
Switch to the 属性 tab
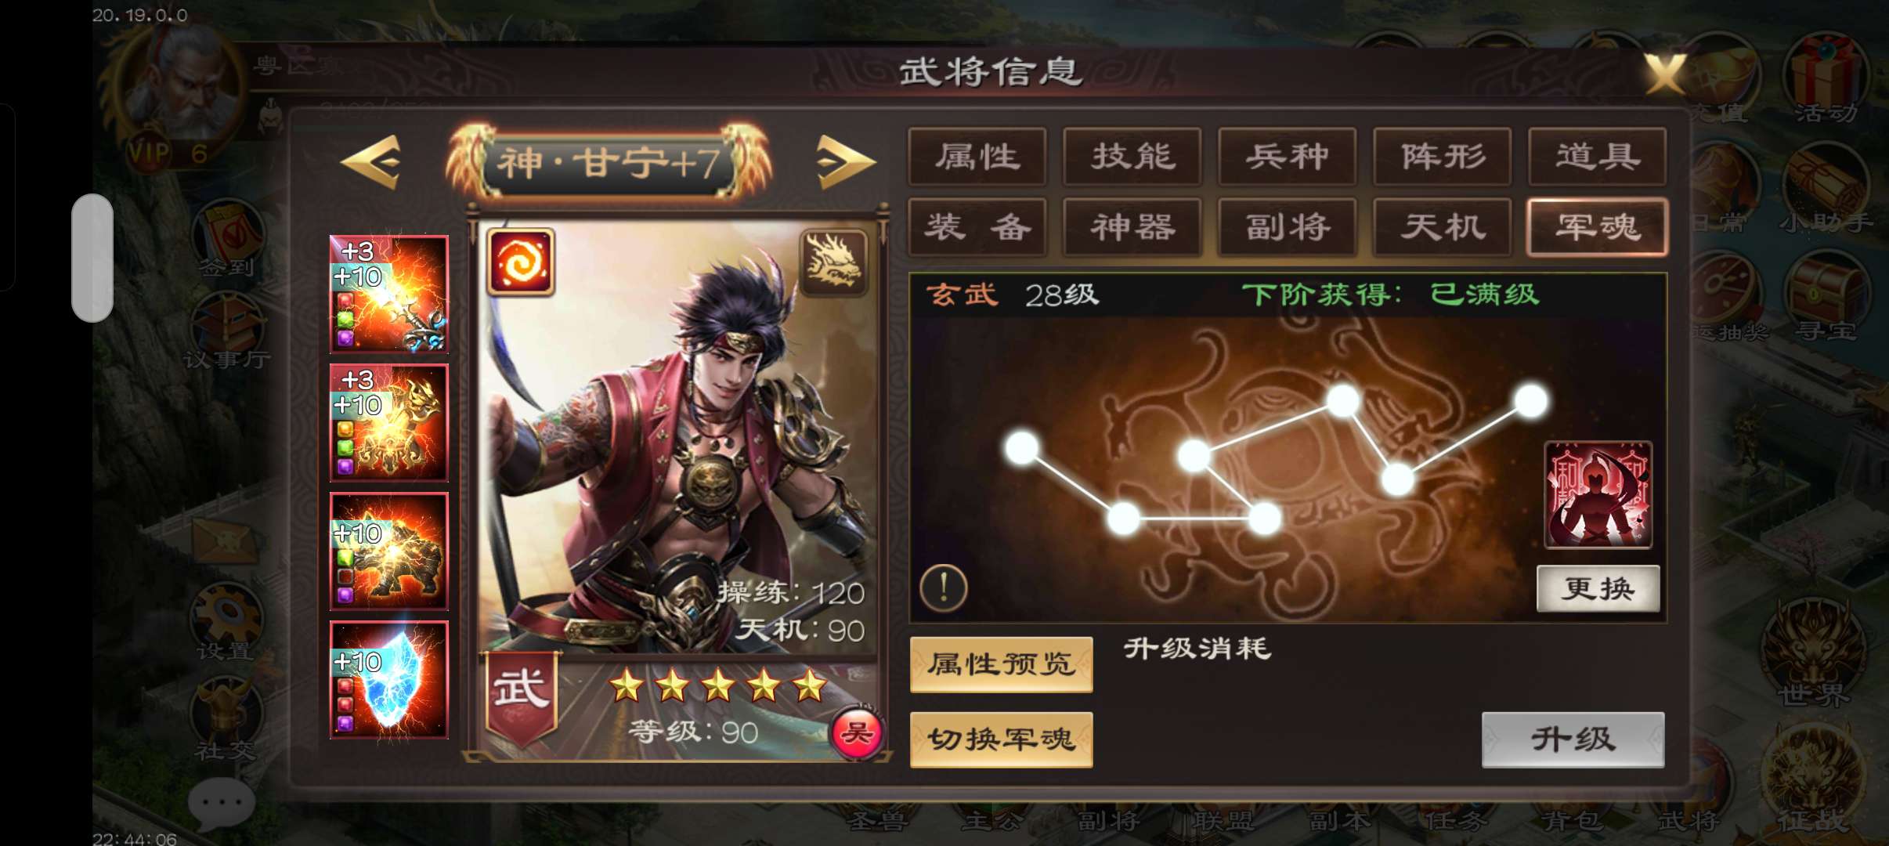(977, 157)
